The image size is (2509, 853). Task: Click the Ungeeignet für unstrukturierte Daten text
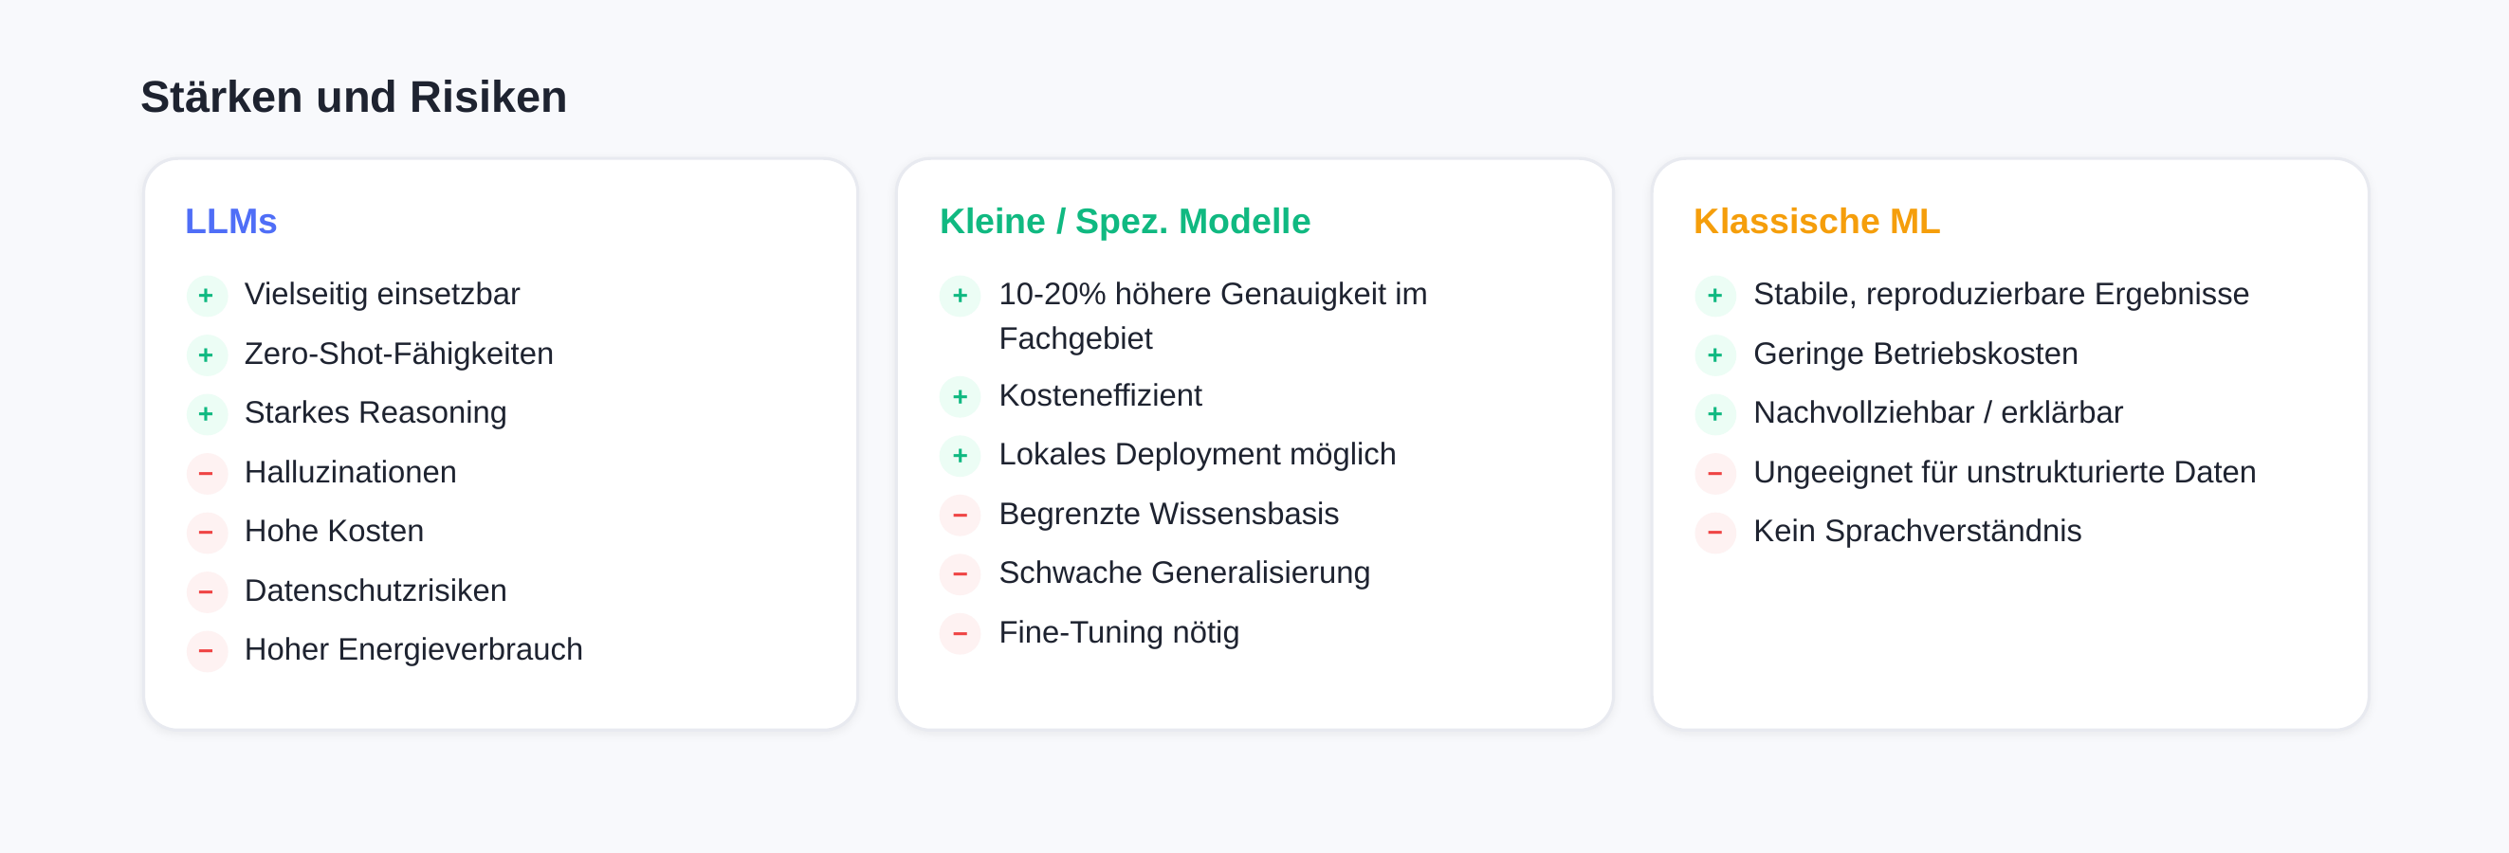(x=2004, y=472)
